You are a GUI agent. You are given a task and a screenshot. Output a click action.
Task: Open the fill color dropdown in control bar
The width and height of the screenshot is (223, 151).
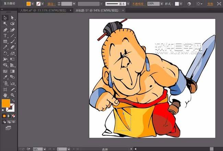(x=33, y=4)
